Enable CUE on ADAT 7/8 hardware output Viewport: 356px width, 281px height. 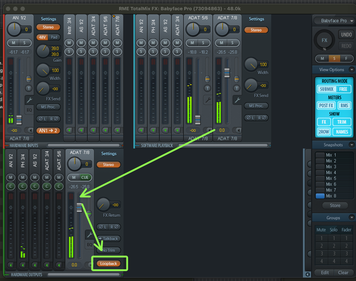pos(85,177)
